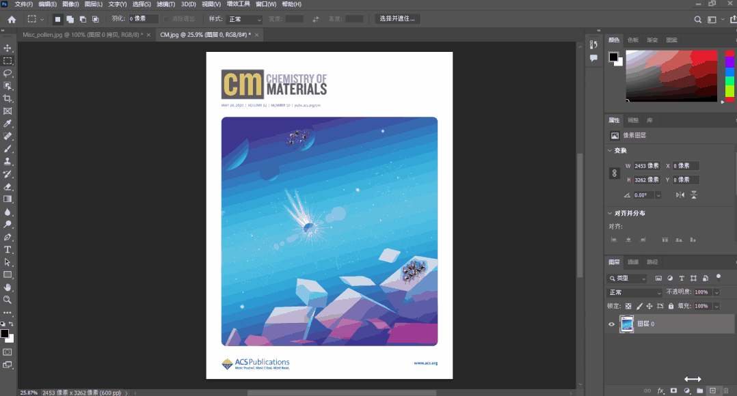Open the Comments panel icon

[593, 58]
